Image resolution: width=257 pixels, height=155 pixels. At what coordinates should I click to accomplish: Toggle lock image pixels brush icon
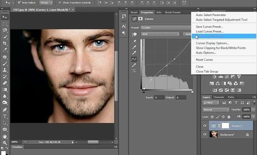(x=218, y=117)
